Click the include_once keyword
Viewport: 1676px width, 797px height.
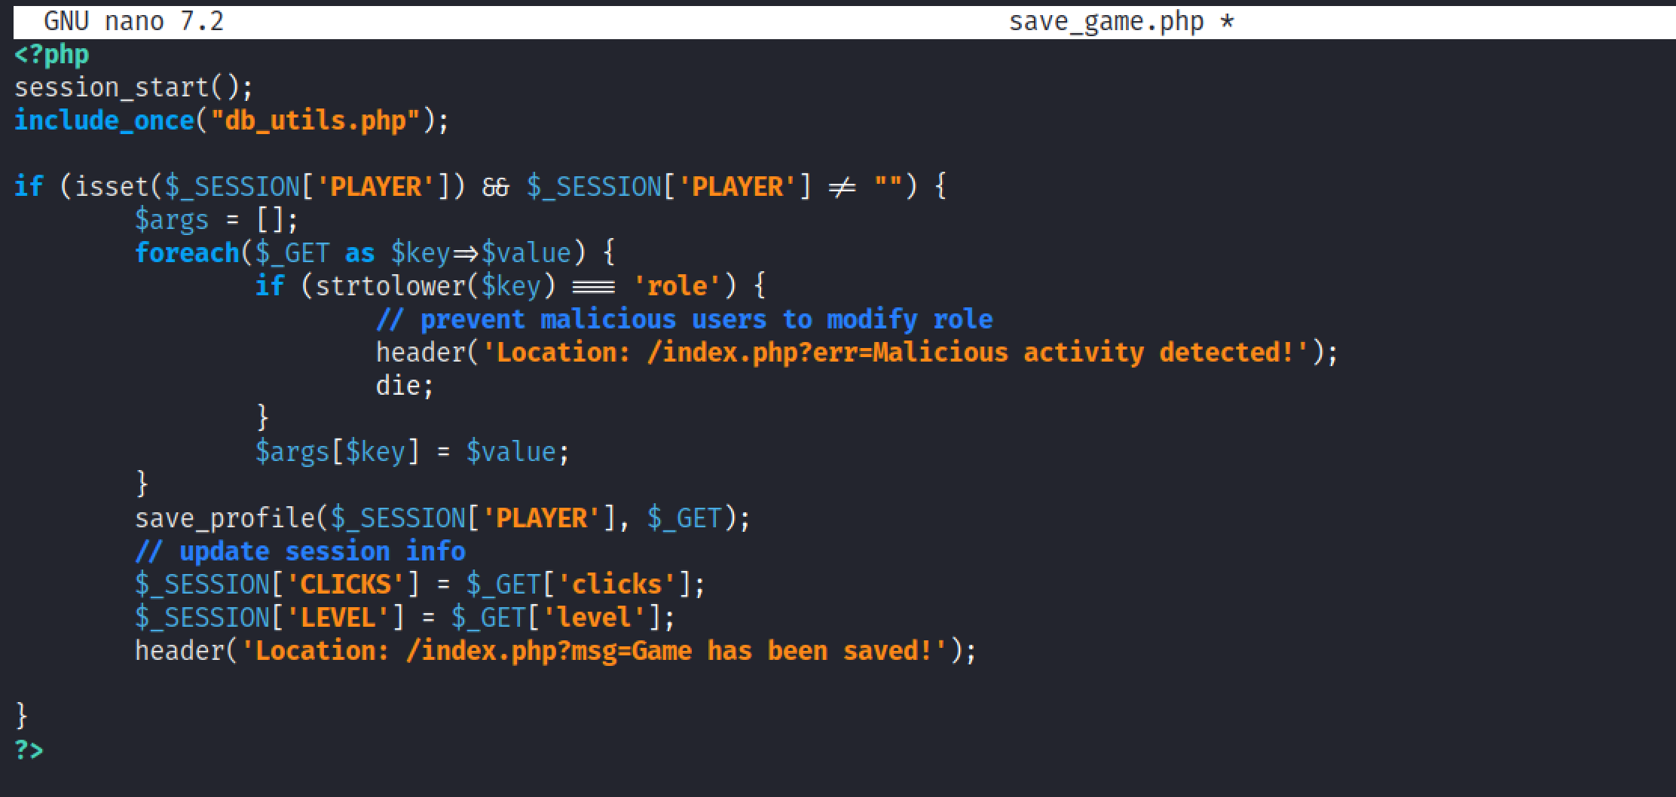104,121
